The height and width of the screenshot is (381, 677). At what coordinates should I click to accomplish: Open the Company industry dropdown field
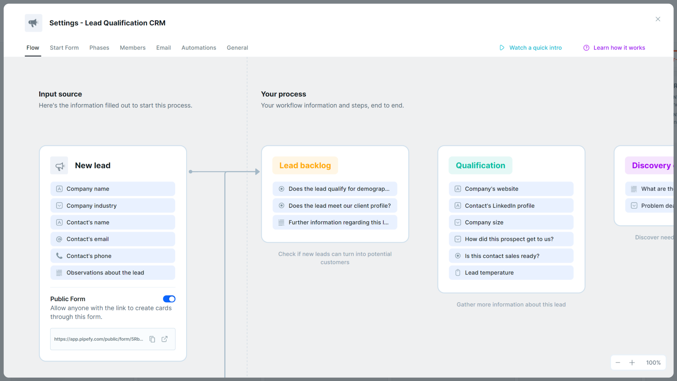point(112,205)
